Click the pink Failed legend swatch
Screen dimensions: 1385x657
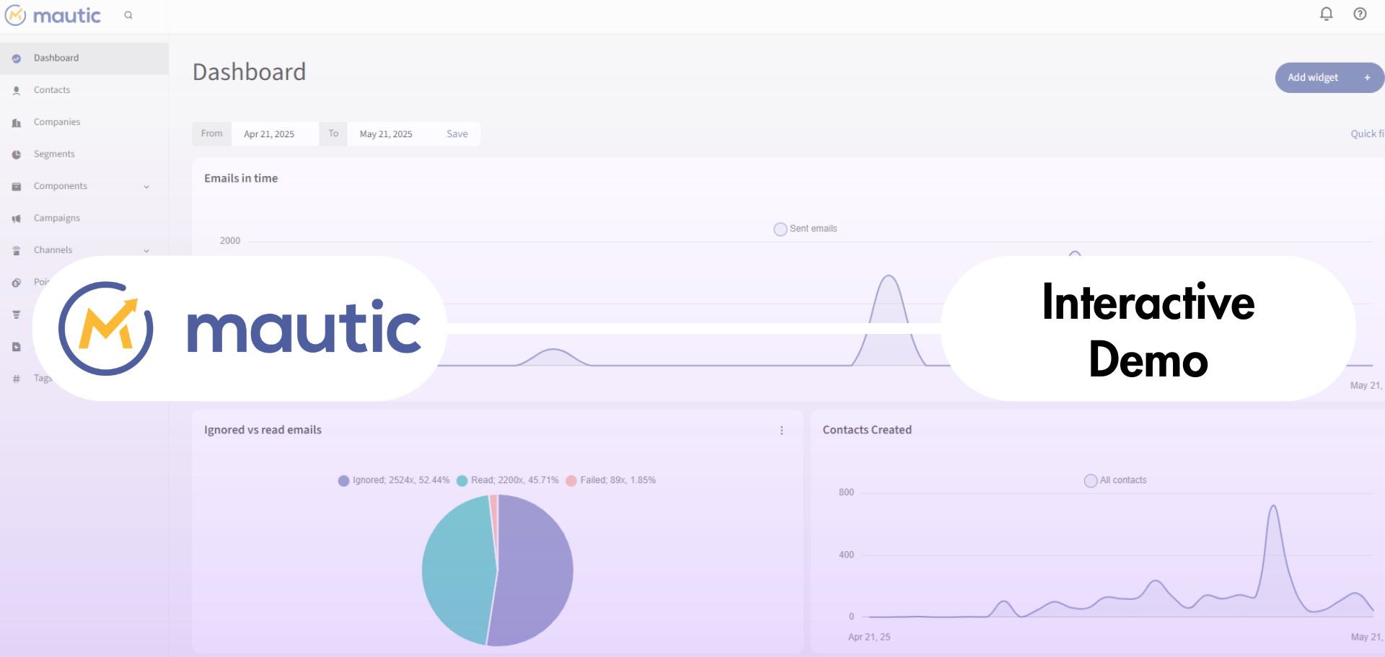pyautogui.click(x=571, y=481)
